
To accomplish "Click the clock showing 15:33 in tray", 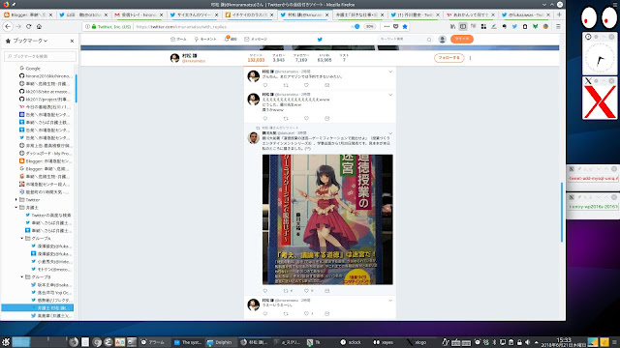I will (x=564, y=342).
